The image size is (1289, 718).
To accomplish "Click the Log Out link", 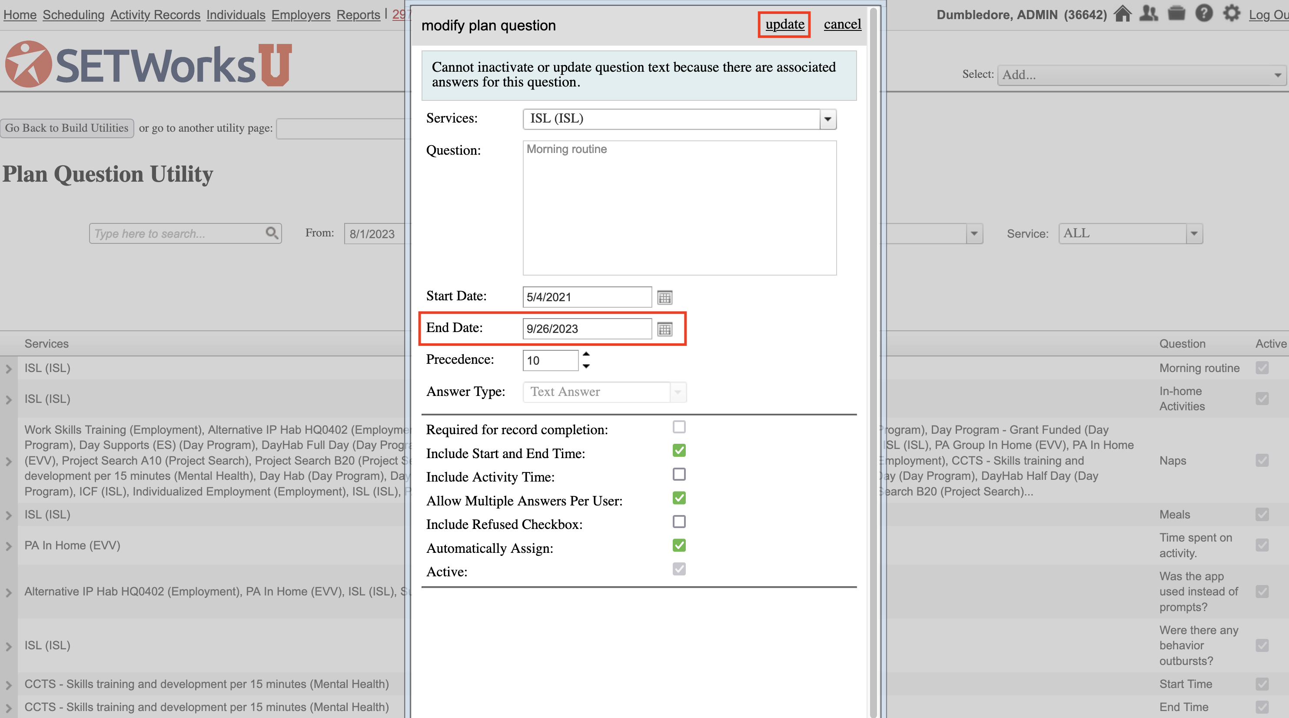I will (x=1269, y=14).
